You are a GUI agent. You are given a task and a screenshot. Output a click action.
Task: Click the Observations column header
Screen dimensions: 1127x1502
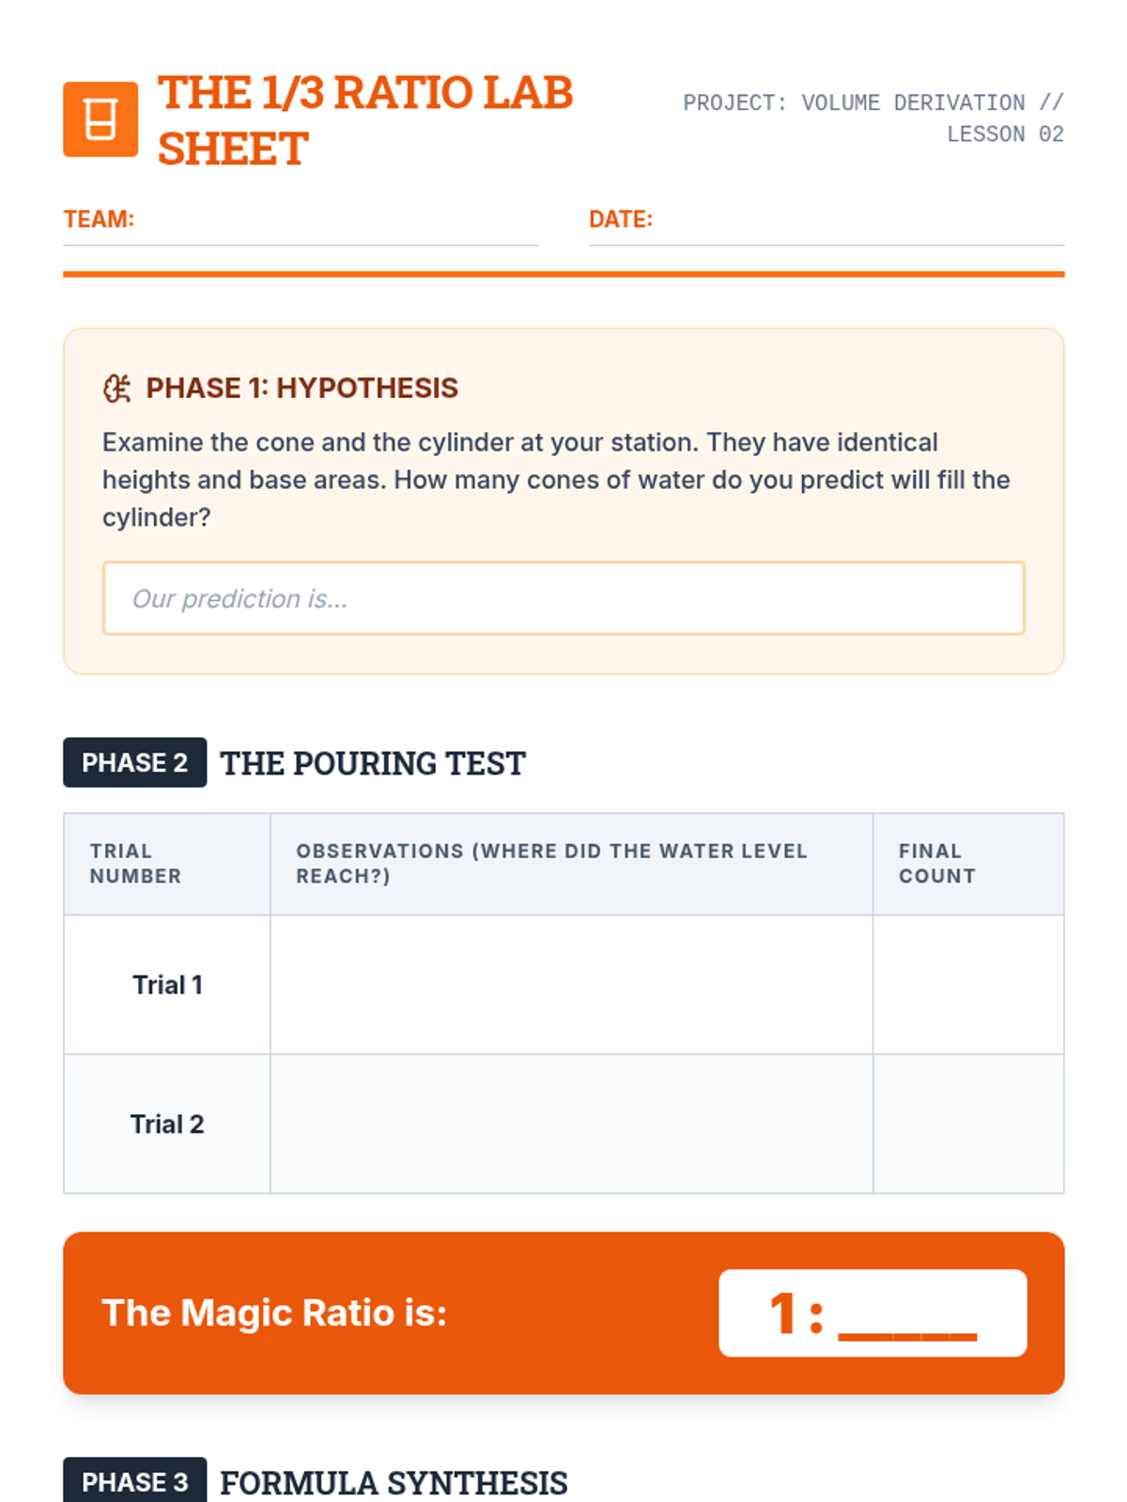(552, 864)
